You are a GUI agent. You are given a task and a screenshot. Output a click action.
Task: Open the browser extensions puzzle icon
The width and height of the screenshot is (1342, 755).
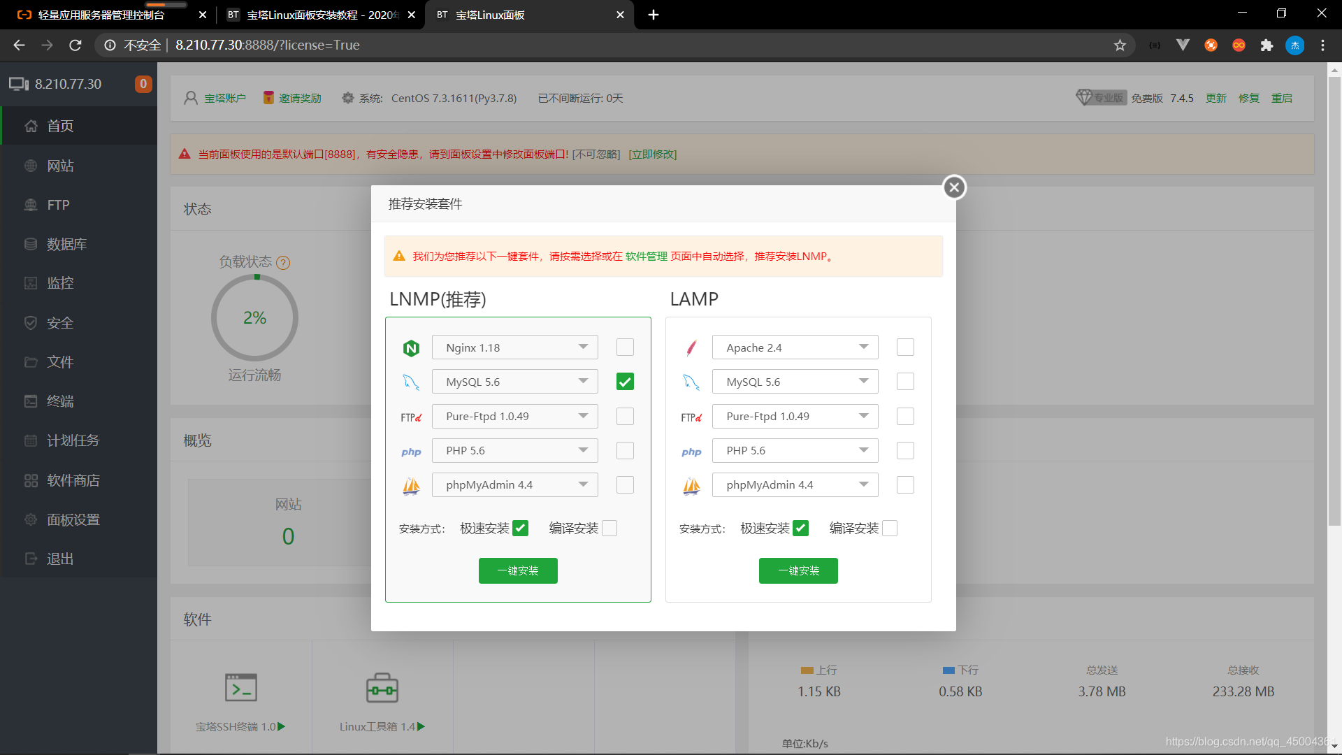coord(1267,45)
